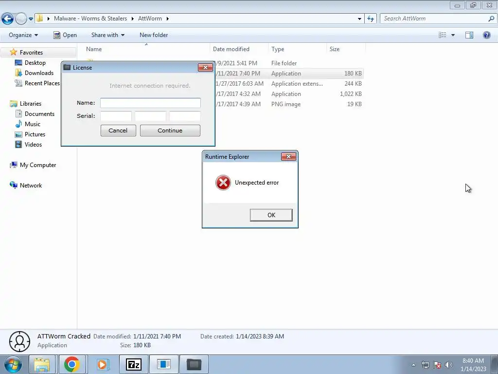
Task: Open Explorer Help icon
Action: (486, 35)
